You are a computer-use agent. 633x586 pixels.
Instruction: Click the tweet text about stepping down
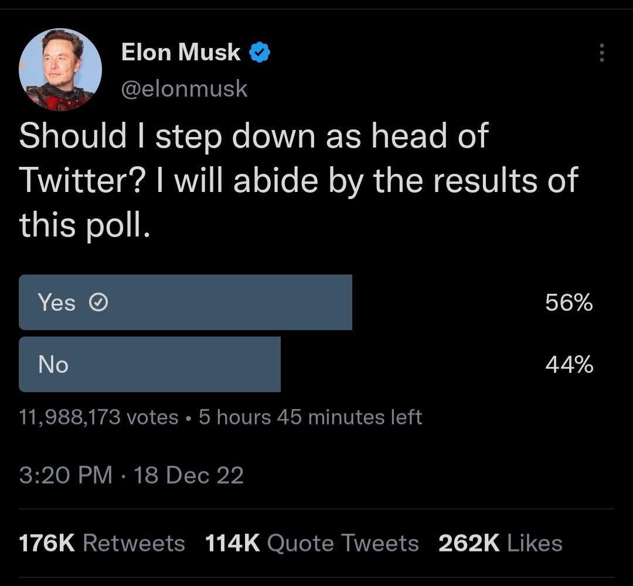pos(299,180)
